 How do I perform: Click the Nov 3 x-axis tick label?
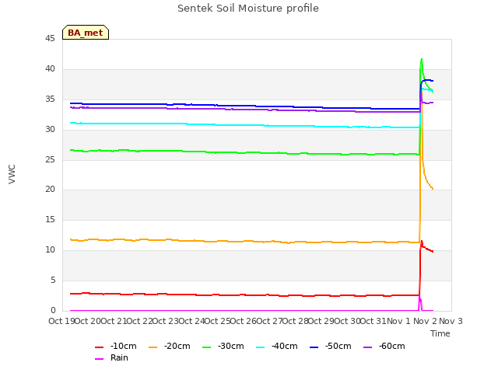pyautogui.click(x=451, y=321)
